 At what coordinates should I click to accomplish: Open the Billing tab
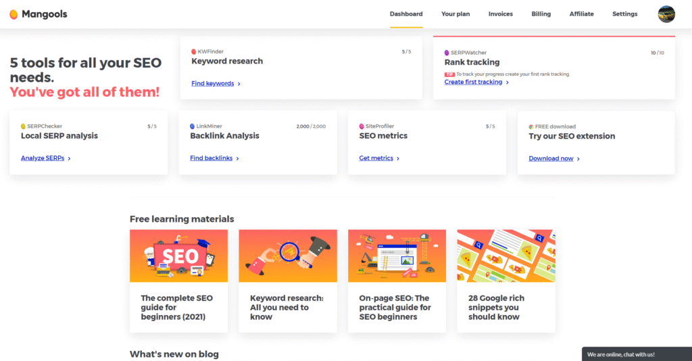click(x=541, y=14)
